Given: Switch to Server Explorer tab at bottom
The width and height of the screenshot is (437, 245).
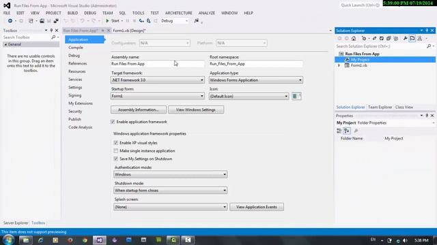Looking at the screenshot, I should (16, 223).
